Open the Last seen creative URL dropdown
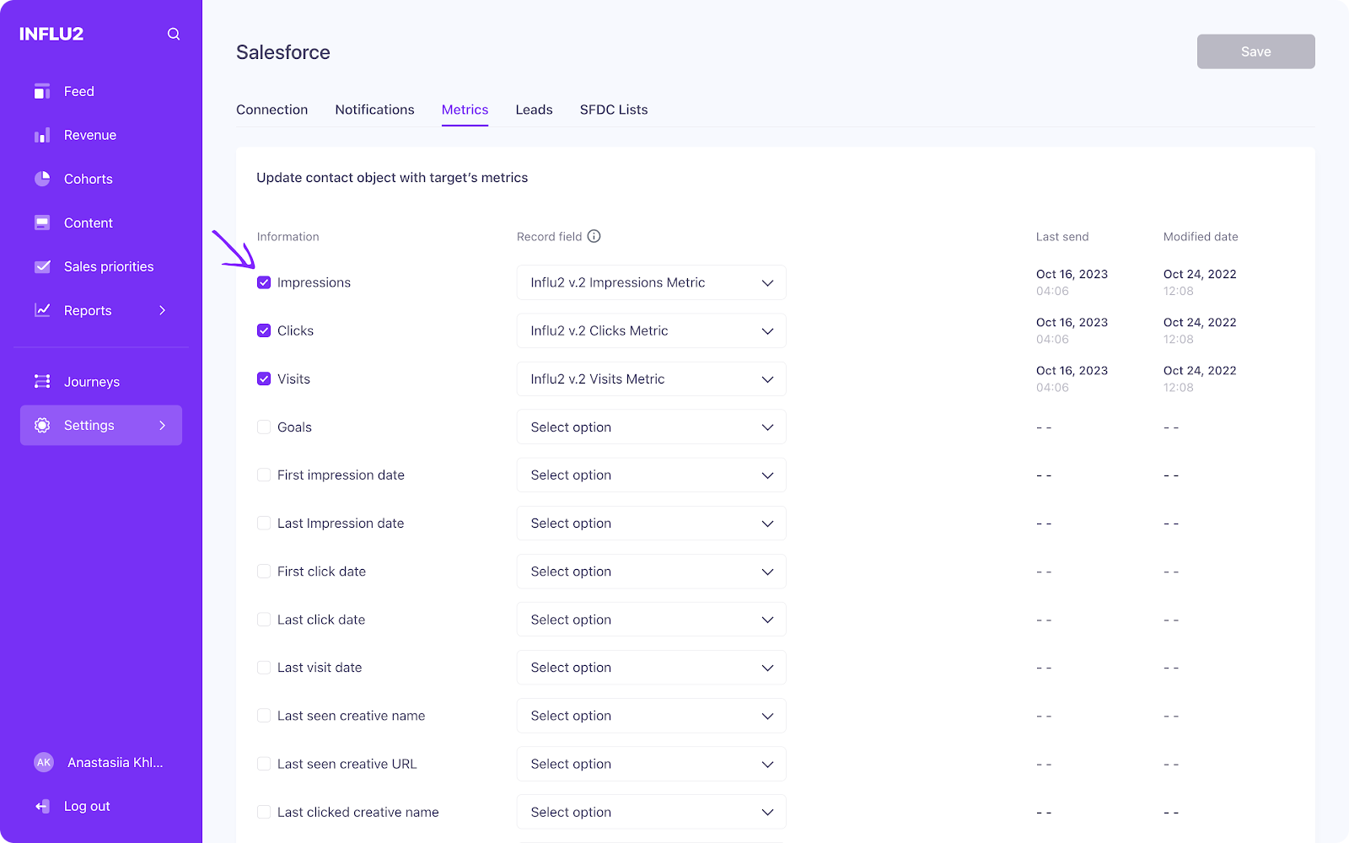Screen dimensions: 1349x843 pyautogui.click(x=652, y=763)
